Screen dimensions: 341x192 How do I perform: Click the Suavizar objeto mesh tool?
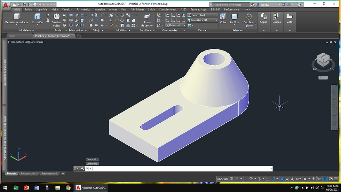(x=56, y=20)
